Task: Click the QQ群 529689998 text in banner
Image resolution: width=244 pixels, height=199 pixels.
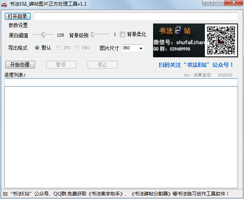Action: click(x=172, y=49)
